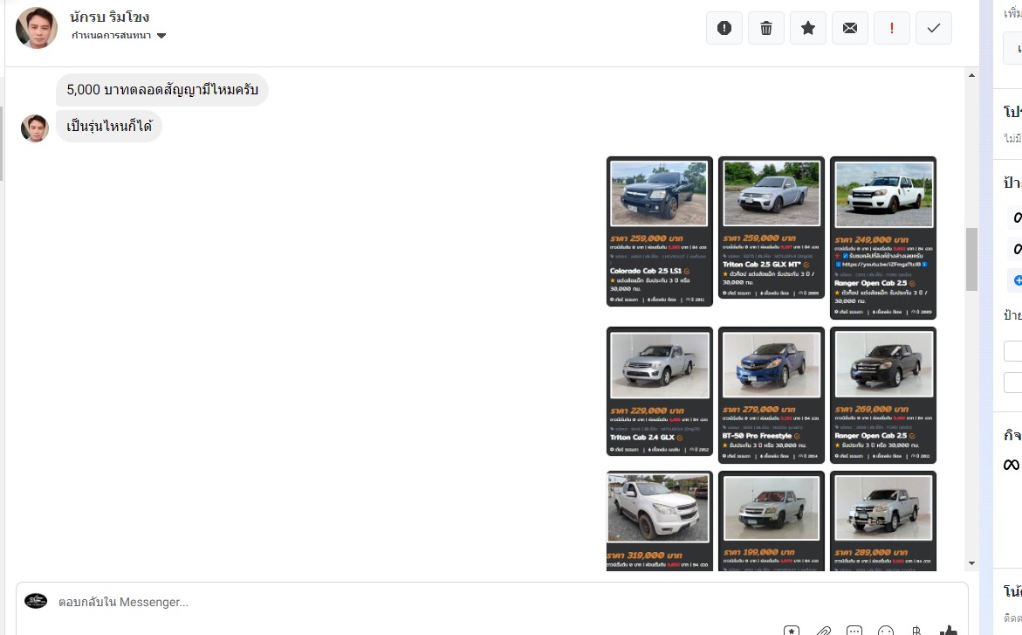Click page avatar in reply box
The image size is (1022, 635).
(x=36, y=601)
